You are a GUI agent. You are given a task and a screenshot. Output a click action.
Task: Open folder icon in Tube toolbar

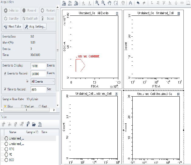[x=34, y=124]
